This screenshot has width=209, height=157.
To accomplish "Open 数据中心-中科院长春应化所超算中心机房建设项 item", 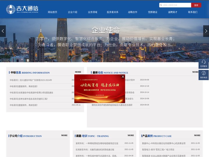I will tap(164, 143).
